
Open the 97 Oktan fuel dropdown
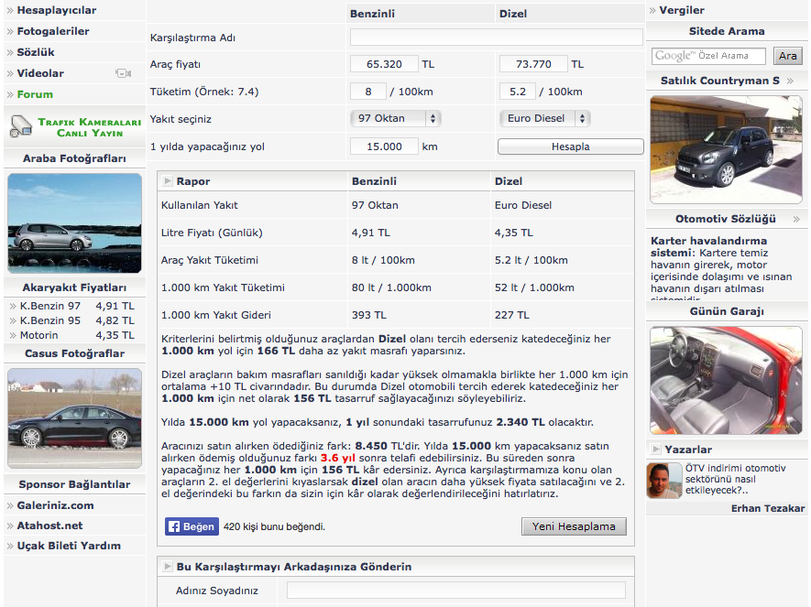[x=395, y=118]
